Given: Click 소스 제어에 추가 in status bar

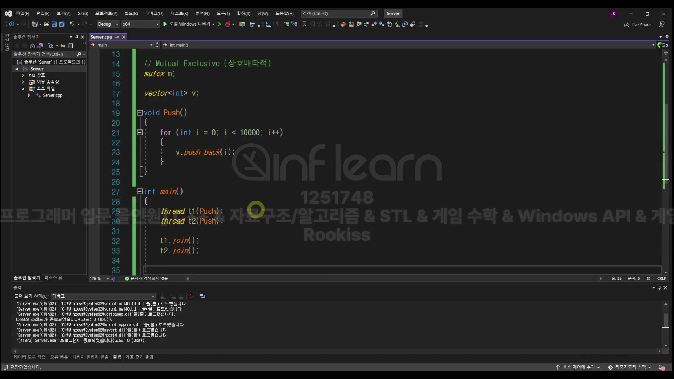Looking at the screenshot, I should click(x=578, y=367).
